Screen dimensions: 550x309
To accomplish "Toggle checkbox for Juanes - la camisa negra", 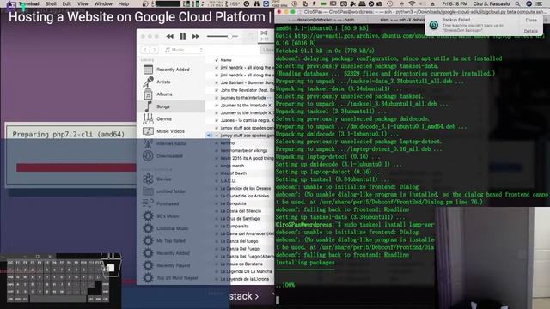I will click(217, 120).
